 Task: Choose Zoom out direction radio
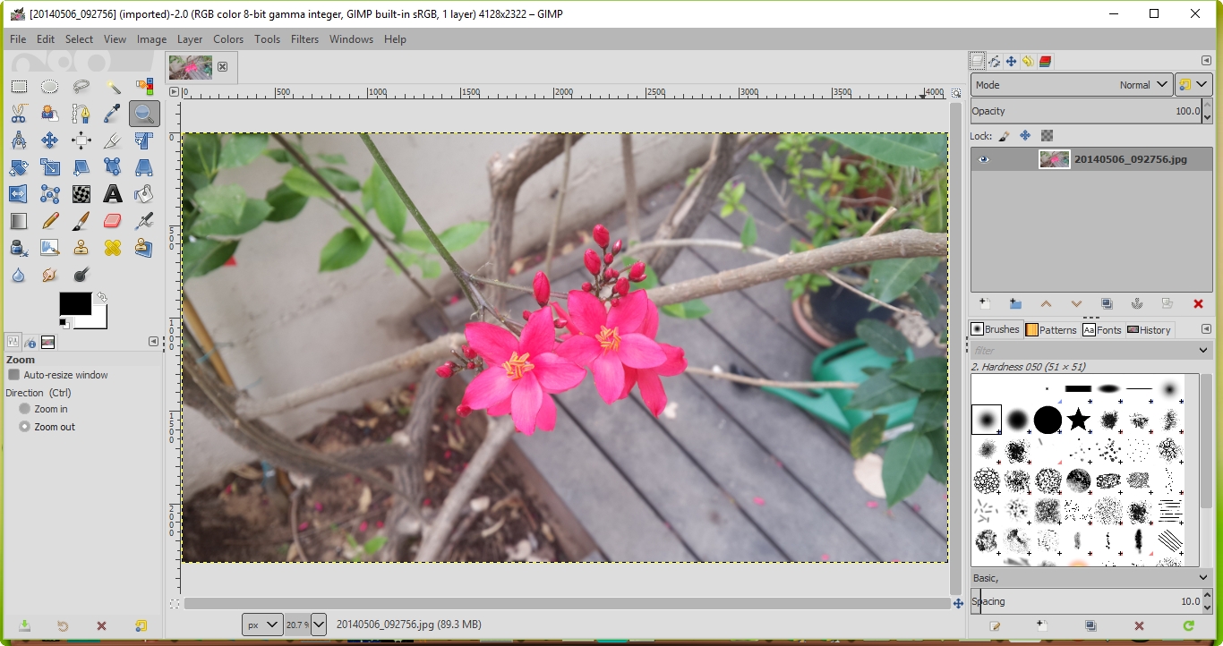(25, 427)
